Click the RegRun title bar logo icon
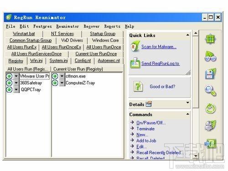The height and width of the screenshot is (171, 228). pos(9,17)
